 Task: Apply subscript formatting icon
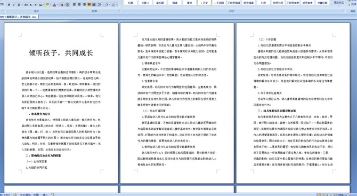click(x=31, y=5)
